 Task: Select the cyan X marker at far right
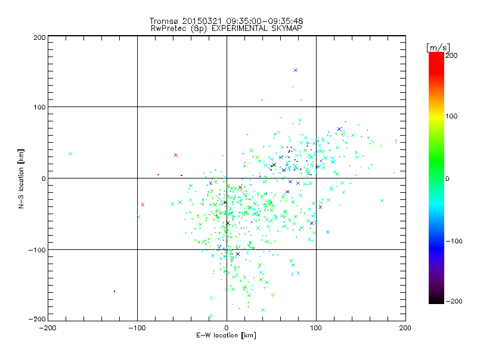tap(382, 201)
